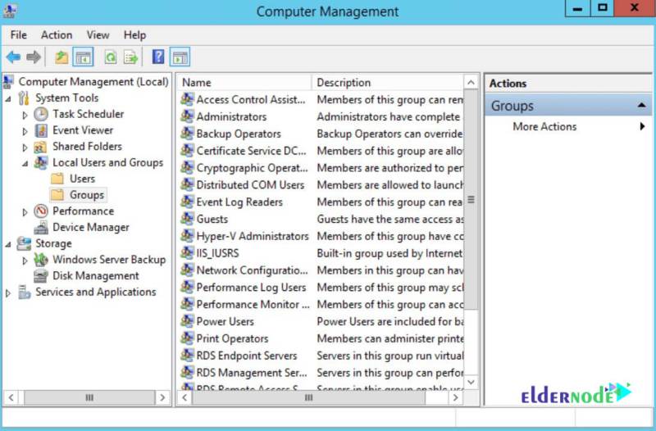Click the Guests group icon
The image size is (656, 431).
187,219
